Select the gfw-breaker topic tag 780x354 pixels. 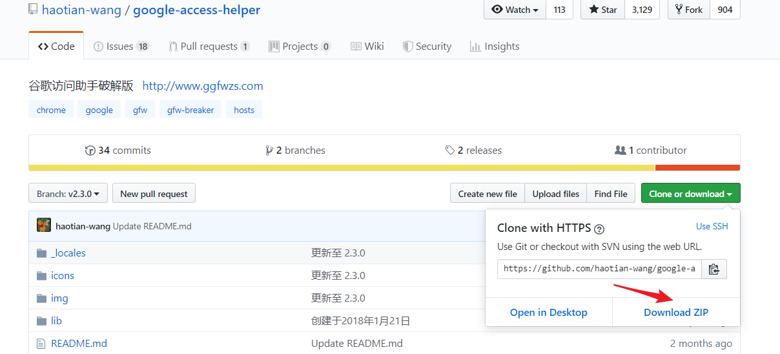(x=190, y=110)
